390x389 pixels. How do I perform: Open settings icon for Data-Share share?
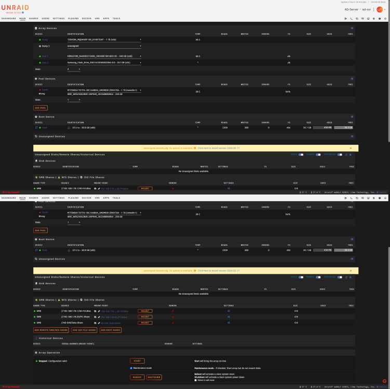[229, 323]
